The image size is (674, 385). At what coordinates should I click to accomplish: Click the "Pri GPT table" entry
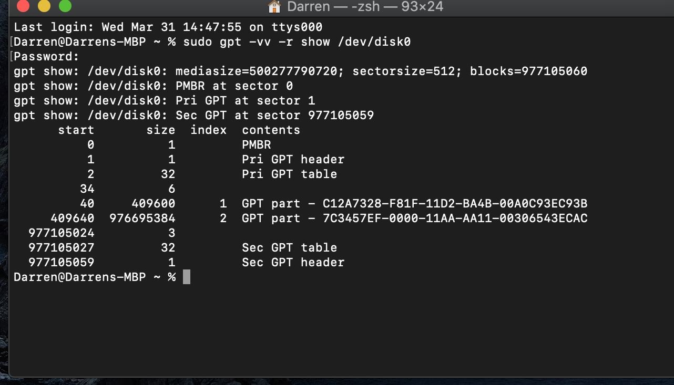289,174
